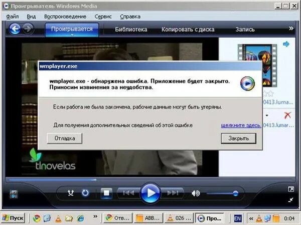Open the Проигрывается tab dropdown arrow
Viewport: 301px width, 225px height.
(x=72, y=35)
